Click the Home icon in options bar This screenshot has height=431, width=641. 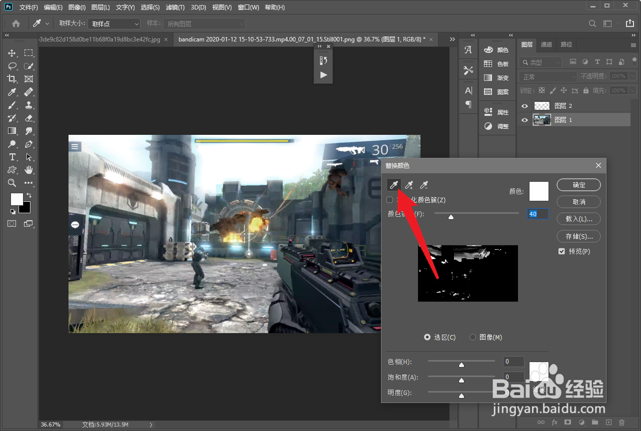16,23
